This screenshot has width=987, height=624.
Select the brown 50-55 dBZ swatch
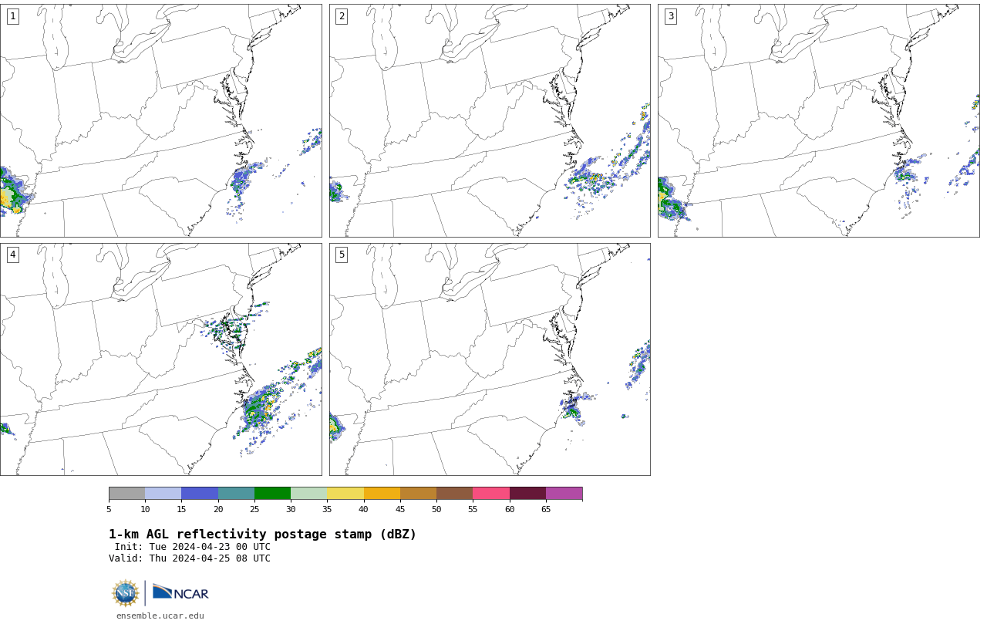(x=454, y=494)
